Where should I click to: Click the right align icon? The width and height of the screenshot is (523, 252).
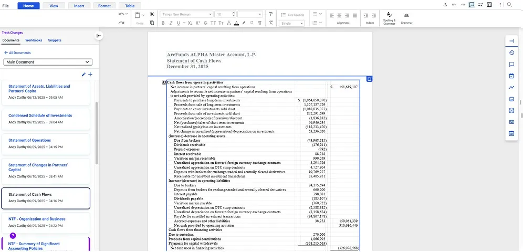point(347,15)
